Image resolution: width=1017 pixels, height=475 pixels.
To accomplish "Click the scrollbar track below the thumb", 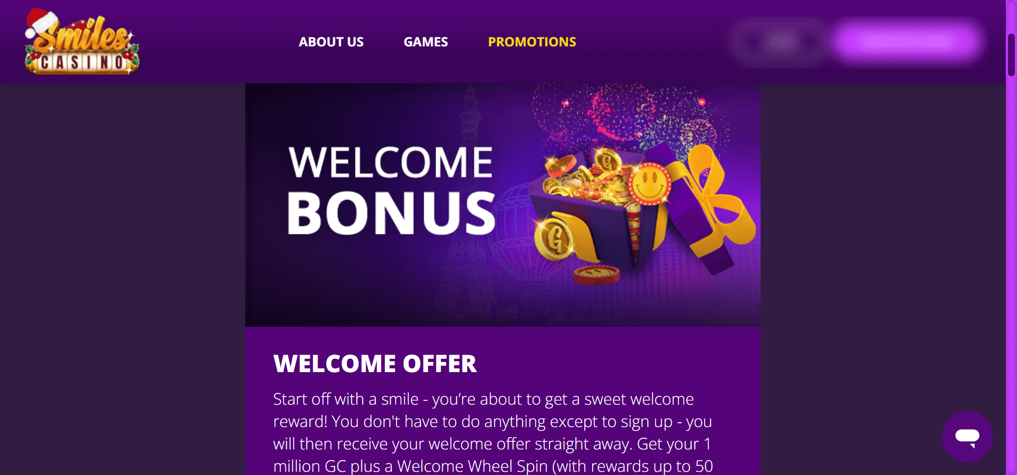I will [x=1011, y=267].
